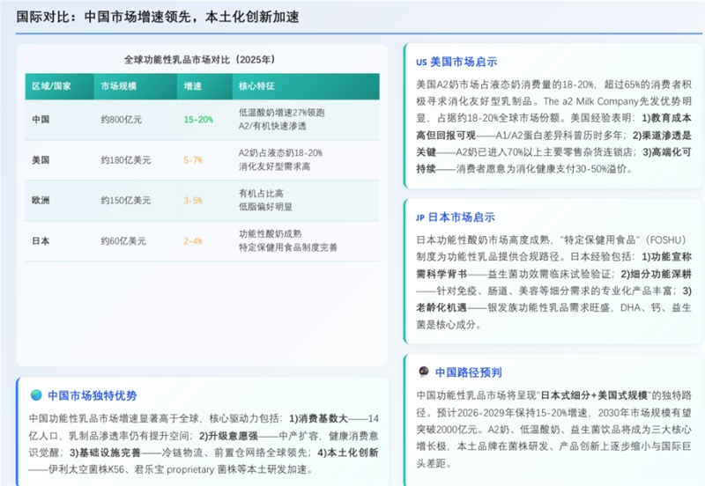
Task: Click the 消化友好型需求高 feature text
Action: (275, 166)
